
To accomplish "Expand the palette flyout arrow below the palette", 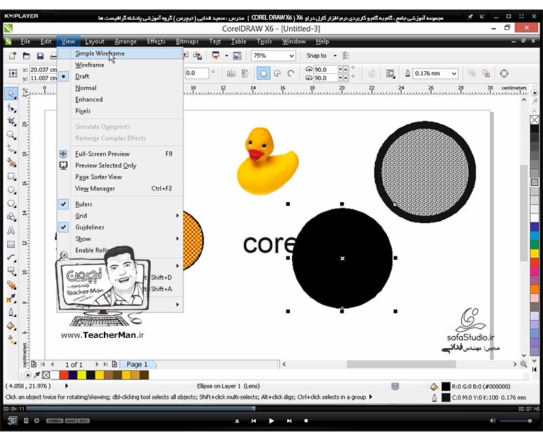I will tap(534, 369).
